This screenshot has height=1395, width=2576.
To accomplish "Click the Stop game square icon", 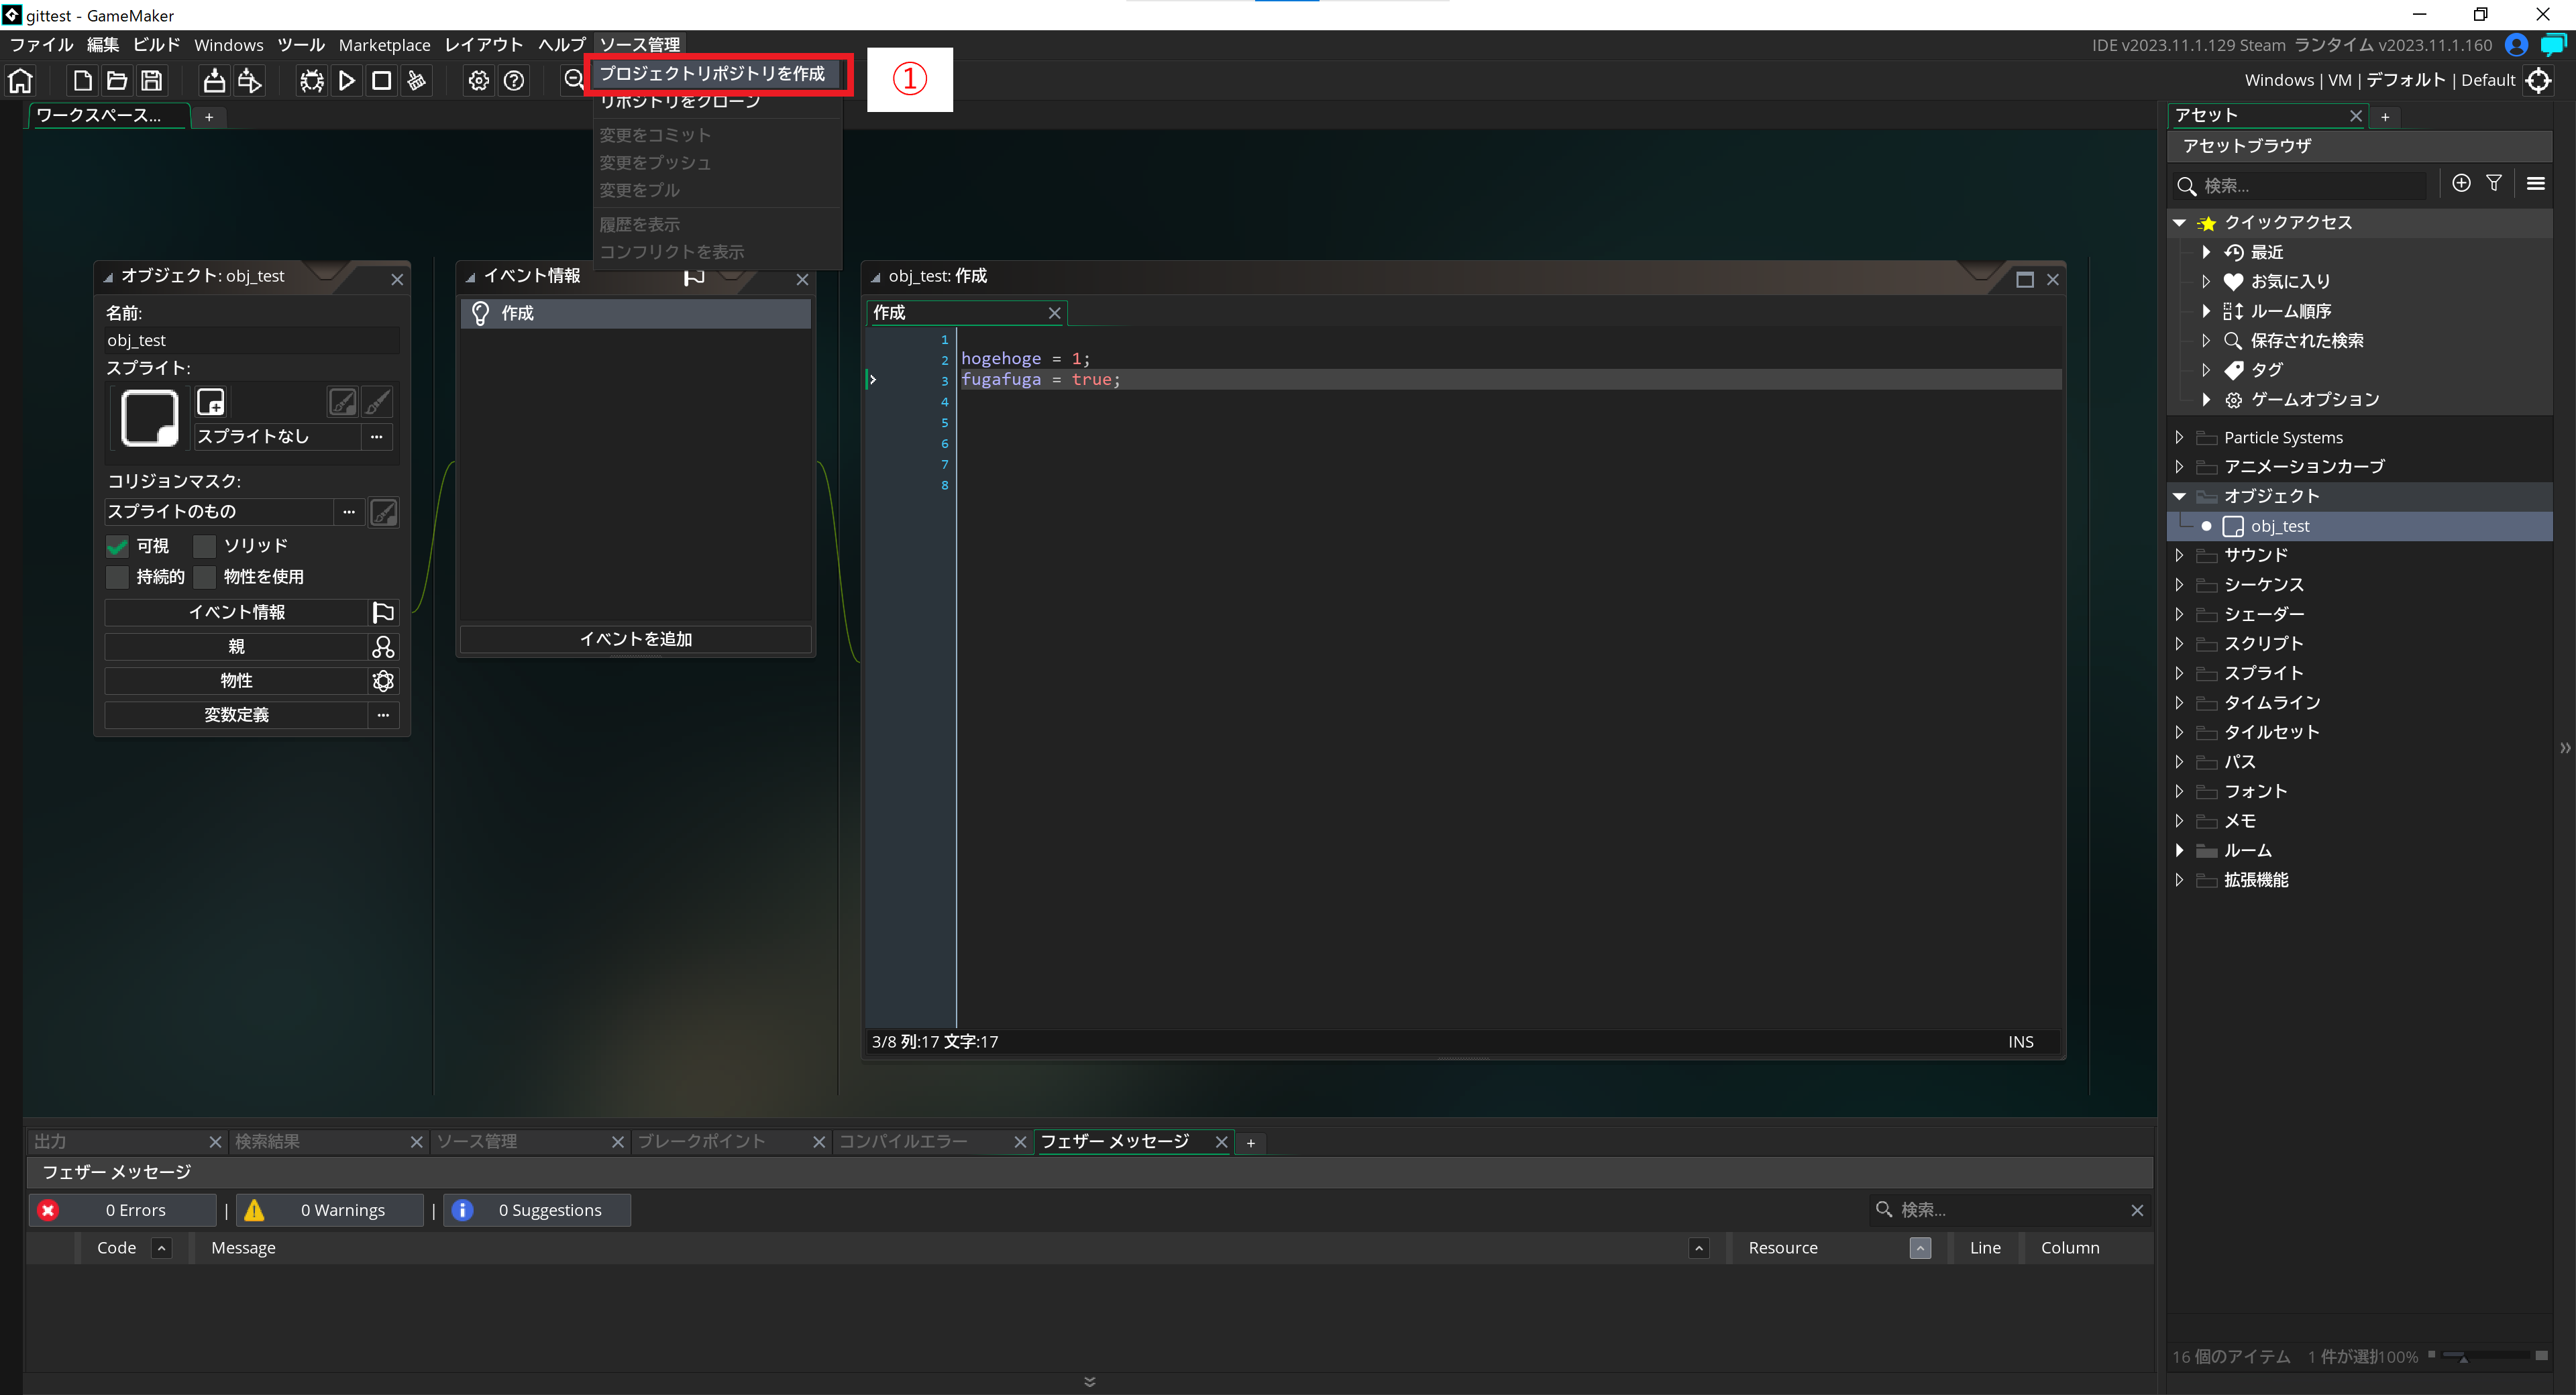I will [x=381, y=81].
